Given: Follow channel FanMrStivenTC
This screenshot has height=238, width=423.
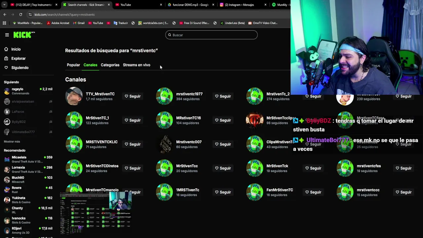Looking at the screenshot, I should pos(313,192).
